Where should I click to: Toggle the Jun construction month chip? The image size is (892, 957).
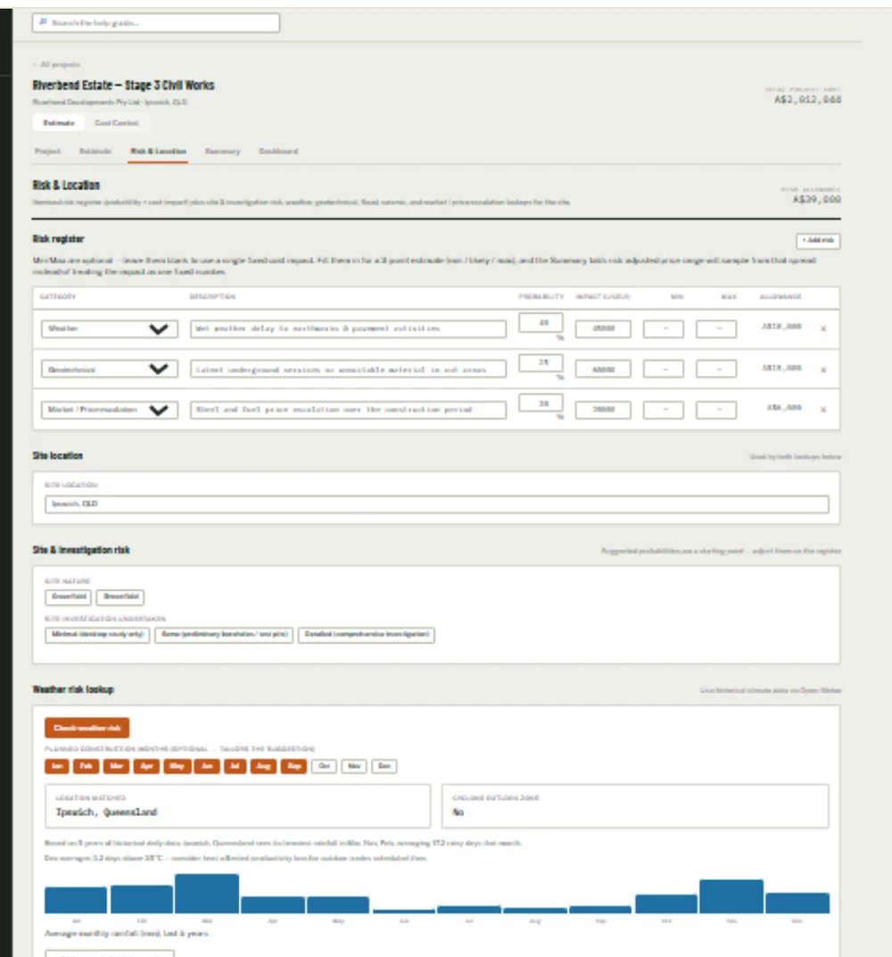coord(207,766)
